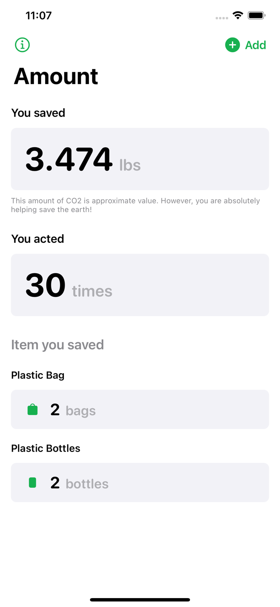Tap the green plastic bottle icon
Screen dimensions: 280x607
32,482
